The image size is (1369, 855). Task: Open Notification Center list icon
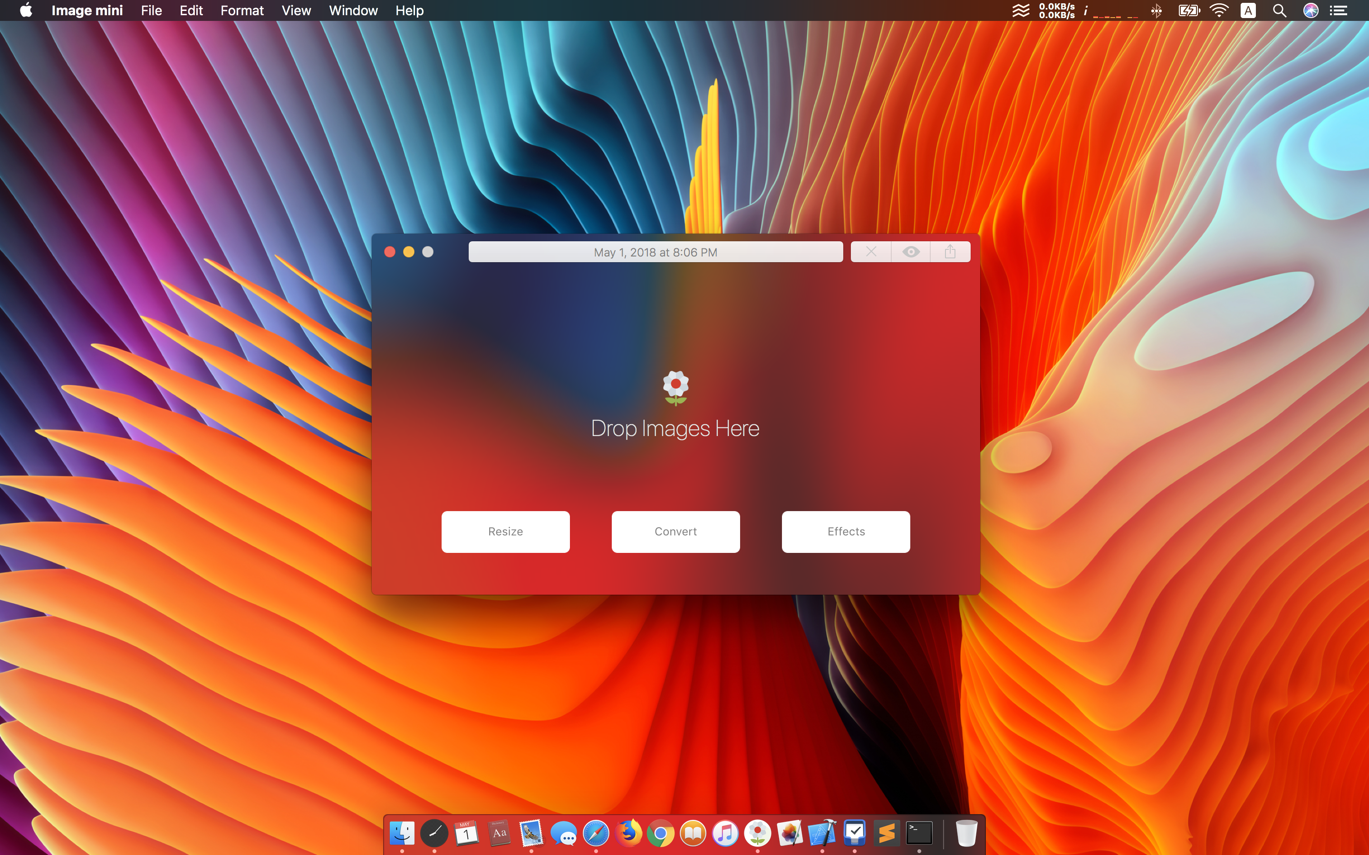(1338, 10)
